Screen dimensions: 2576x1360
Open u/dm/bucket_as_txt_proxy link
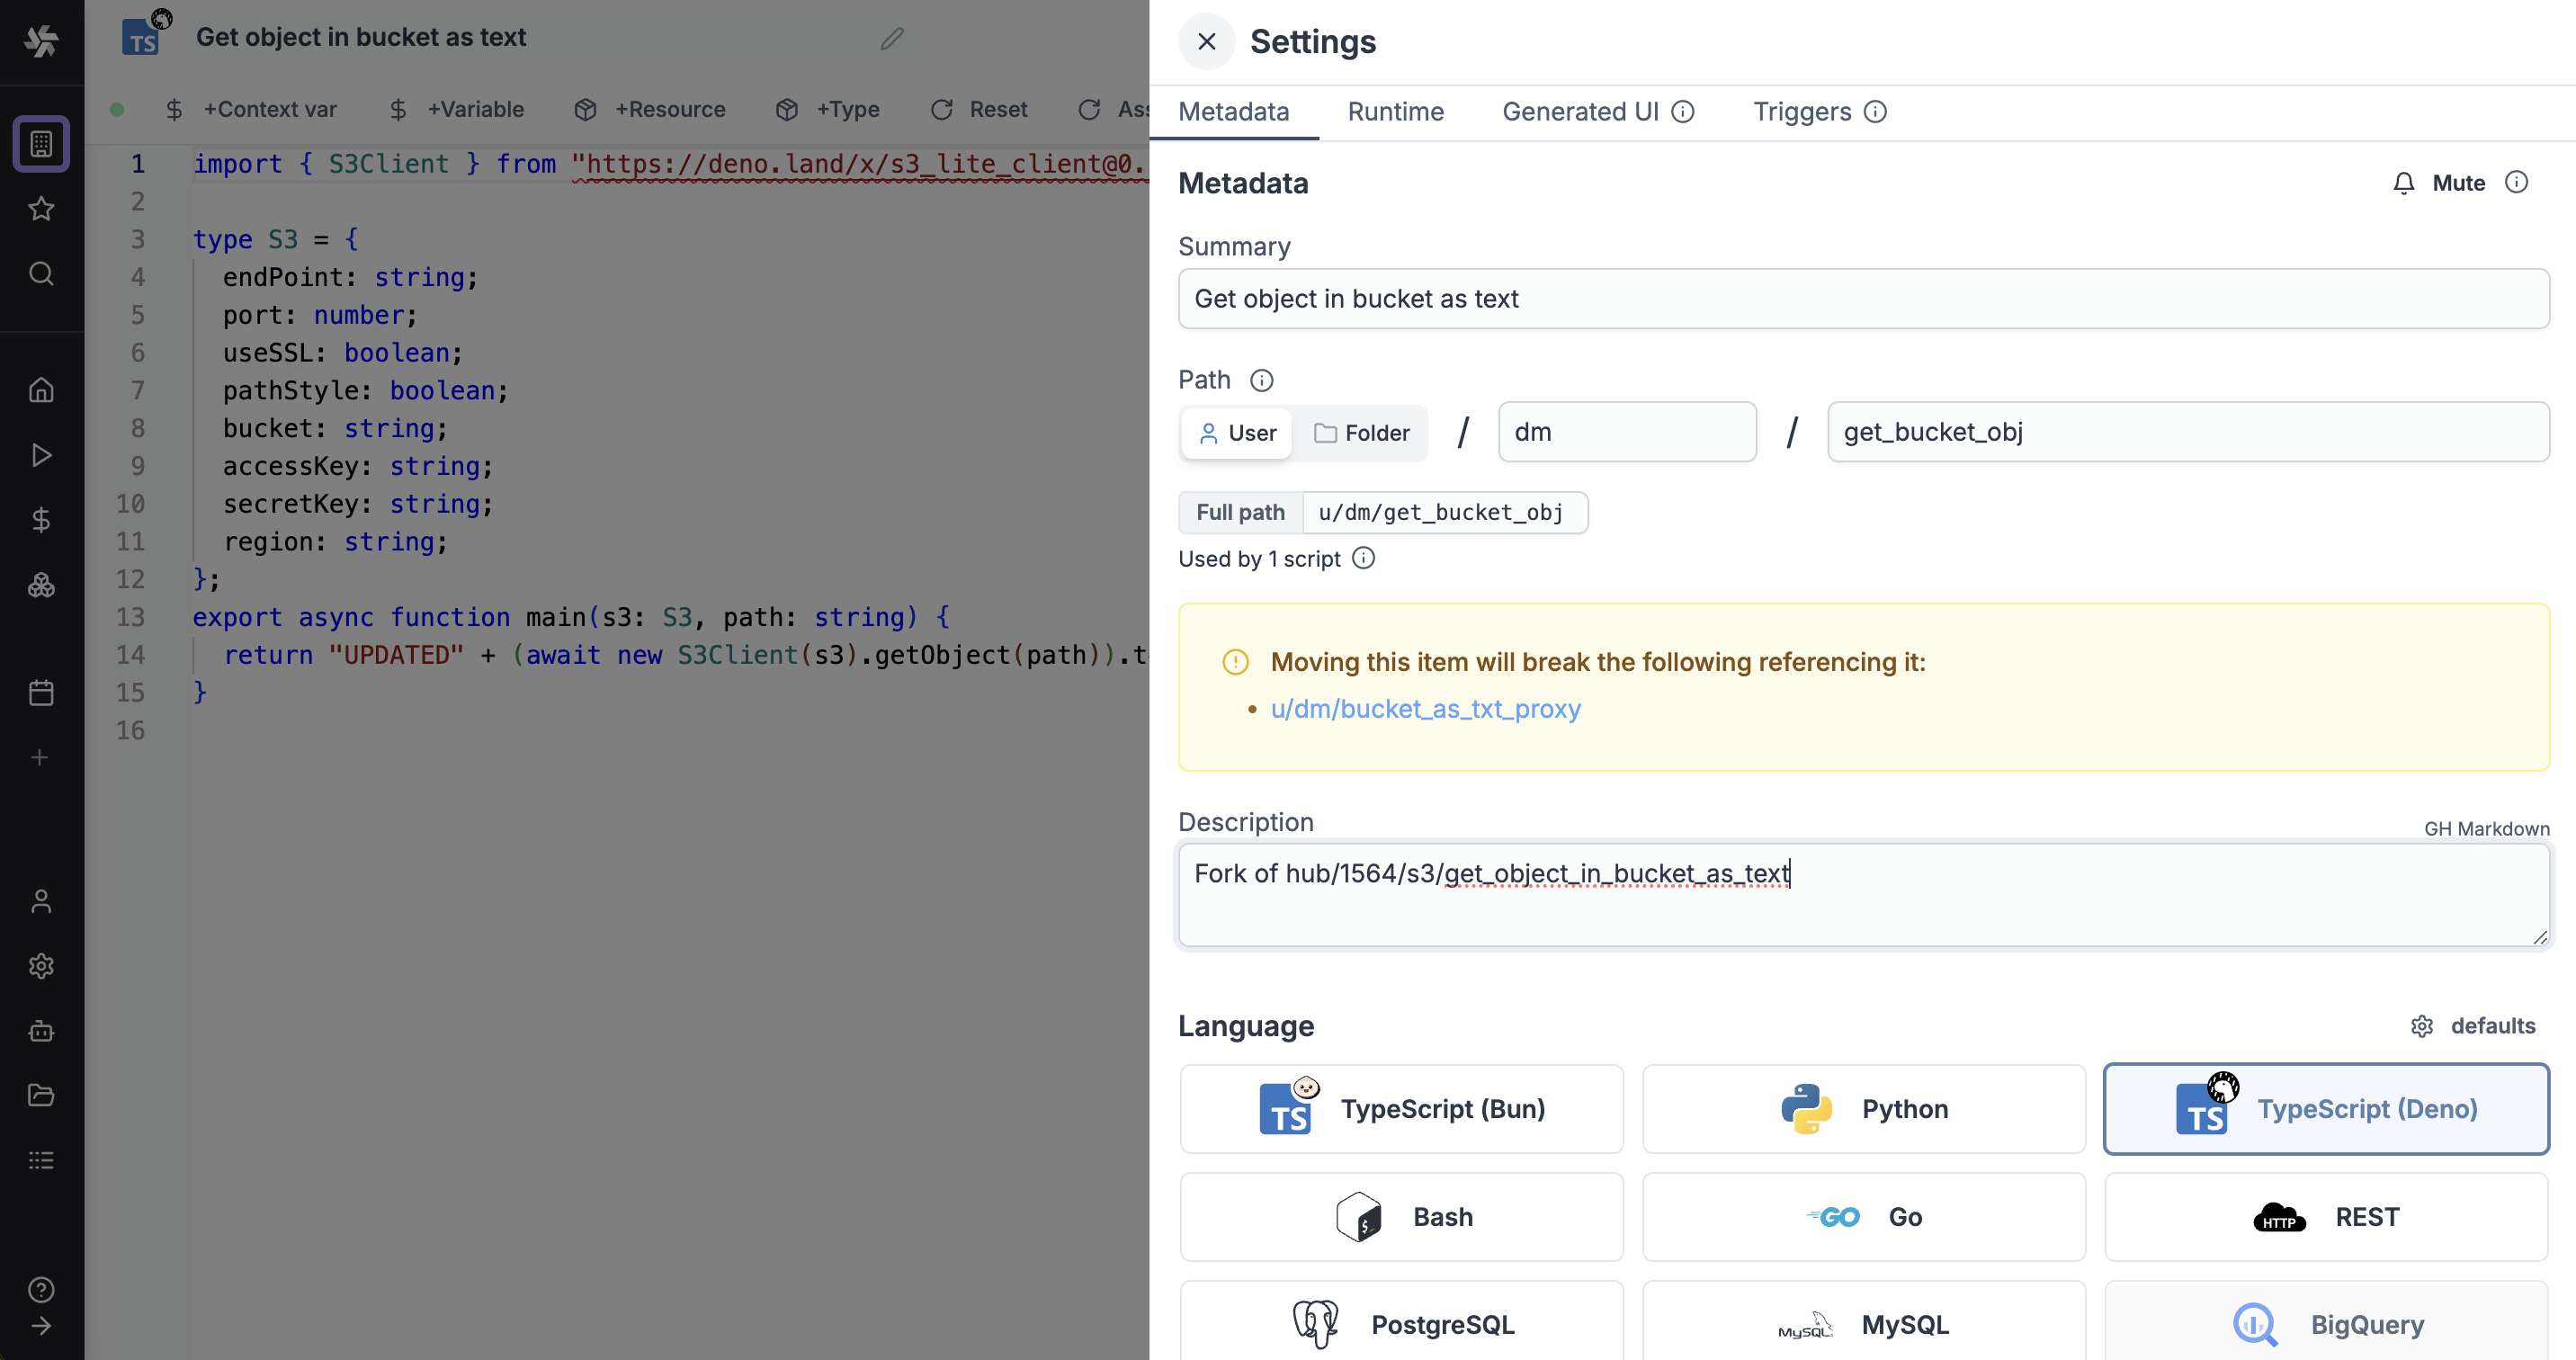1425,709
